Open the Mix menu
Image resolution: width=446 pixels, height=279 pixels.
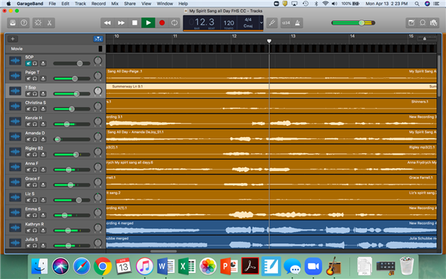click(x=114, y=4)
